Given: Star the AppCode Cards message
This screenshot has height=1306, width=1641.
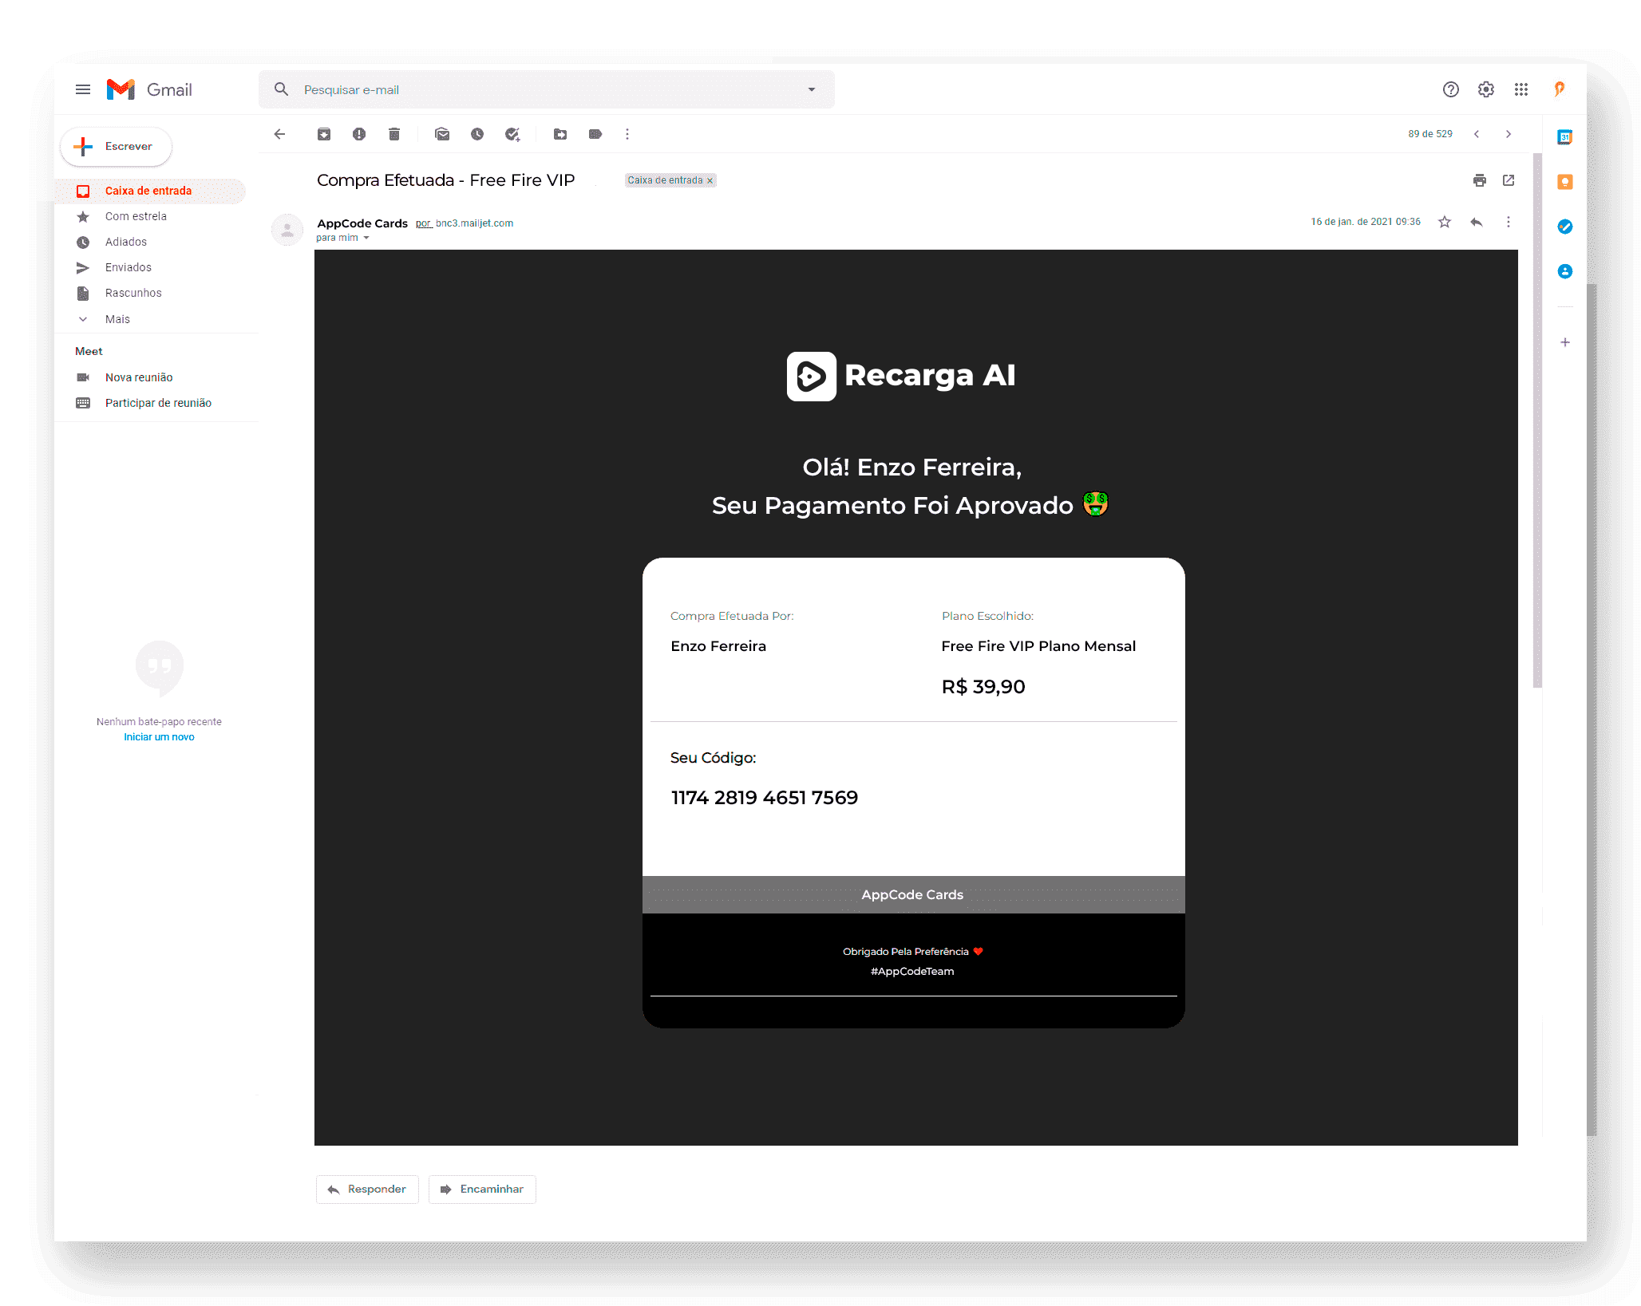Looking at the screenshot, I should (x=1445, y=222).
